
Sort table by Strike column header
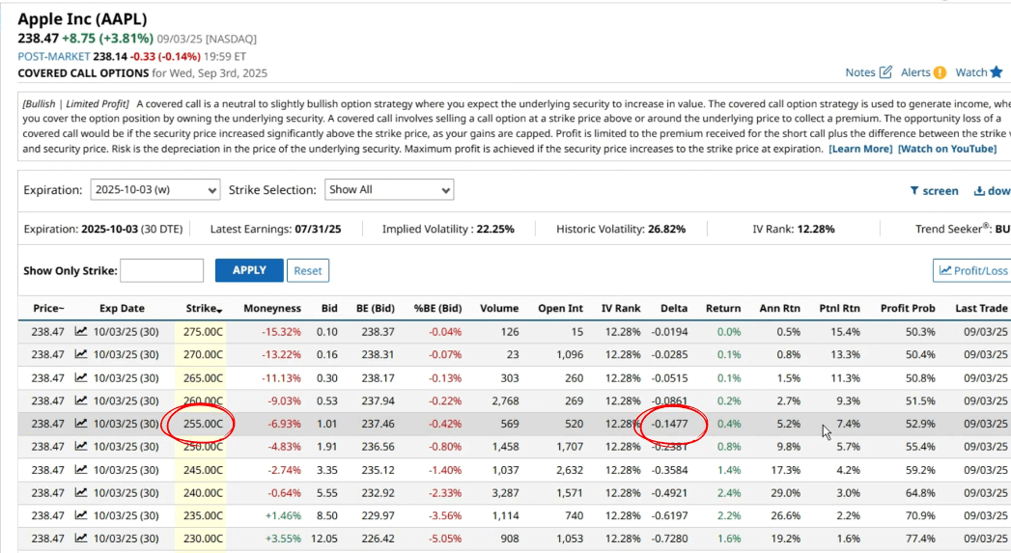[204, 309]
